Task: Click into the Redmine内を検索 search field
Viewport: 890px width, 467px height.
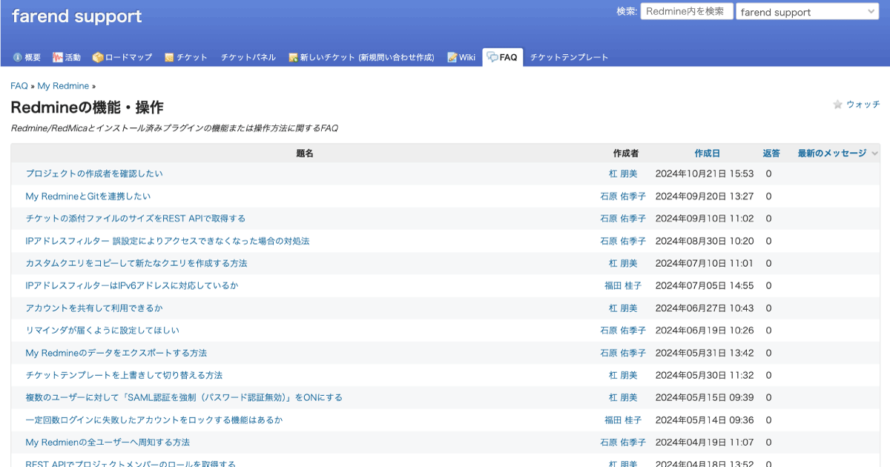Action: (x=687, y=11)
